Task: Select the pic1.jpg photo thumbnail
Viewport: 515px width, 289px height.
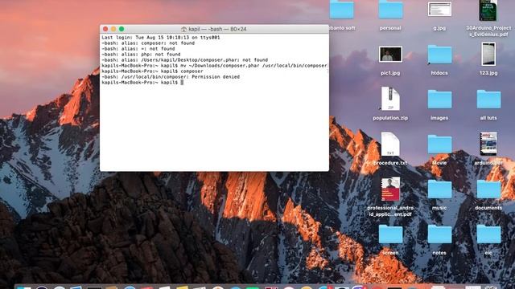Action: tap(390, 54)
